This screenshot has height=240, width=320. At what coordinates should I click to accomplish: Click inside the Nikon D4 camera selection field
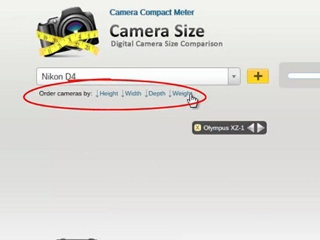pos(132,76)
